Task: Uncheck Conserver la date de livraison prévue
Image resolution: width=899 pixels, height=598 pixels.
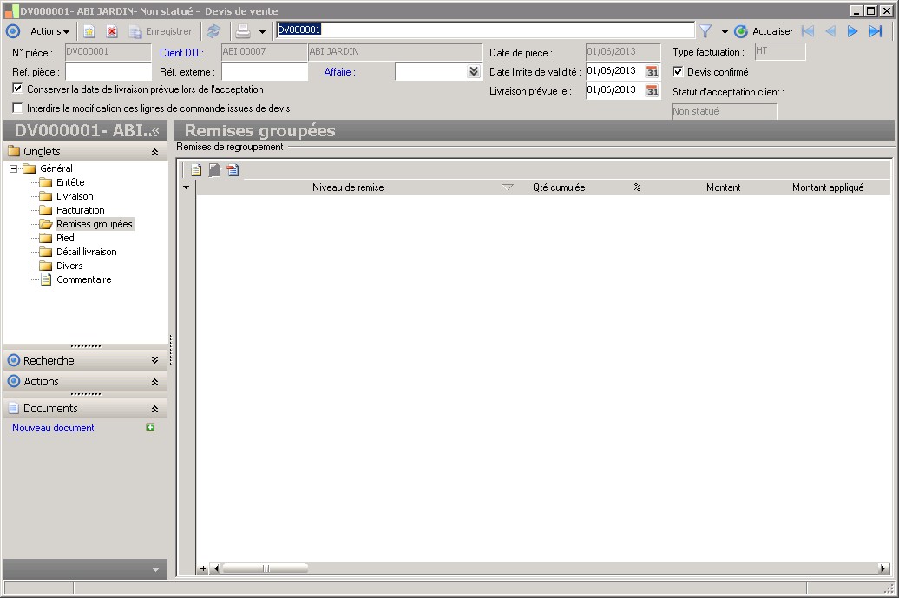Action: coord(18,89)
